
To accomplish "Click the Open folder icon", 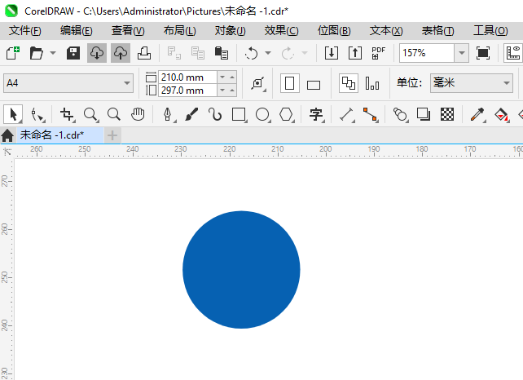I will [x=36, y=53].
